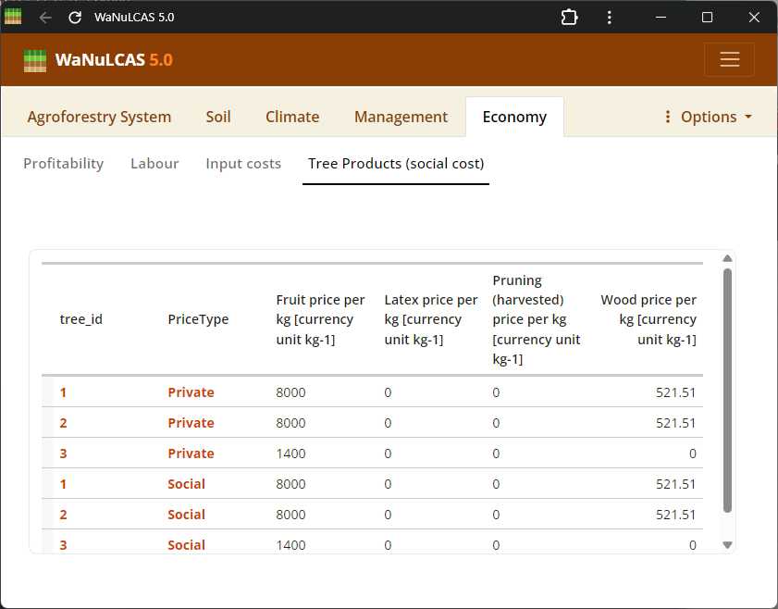Select the Management tab
Image resolution: width=778 pixels, height=609 pixels.
point(401,117)
